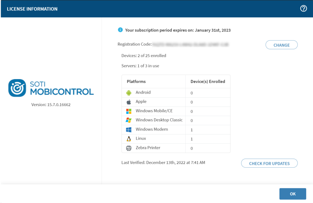Screen dimensions: 313x203
Task: Click the Windows Mobile/CE icon
Action: [129, 111]
